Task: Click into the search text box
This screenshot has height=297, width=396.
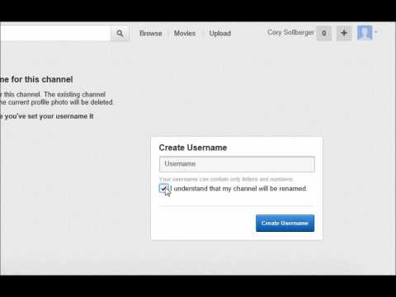Action: click(x=55, y=33)
